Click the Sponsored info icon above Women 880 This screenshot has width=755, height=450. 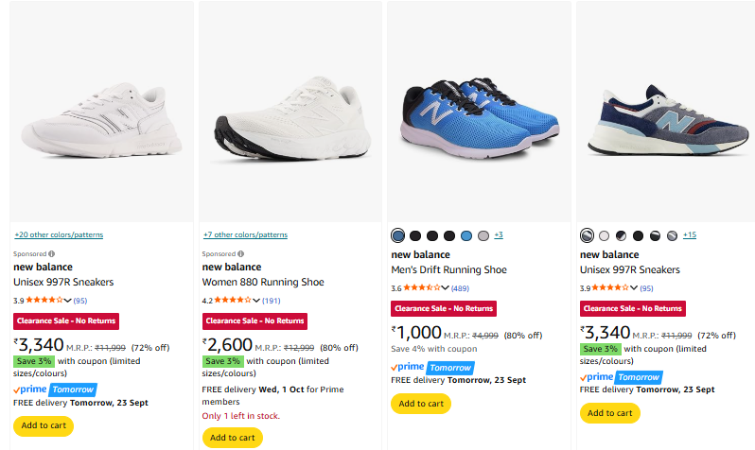click(240, 254)
